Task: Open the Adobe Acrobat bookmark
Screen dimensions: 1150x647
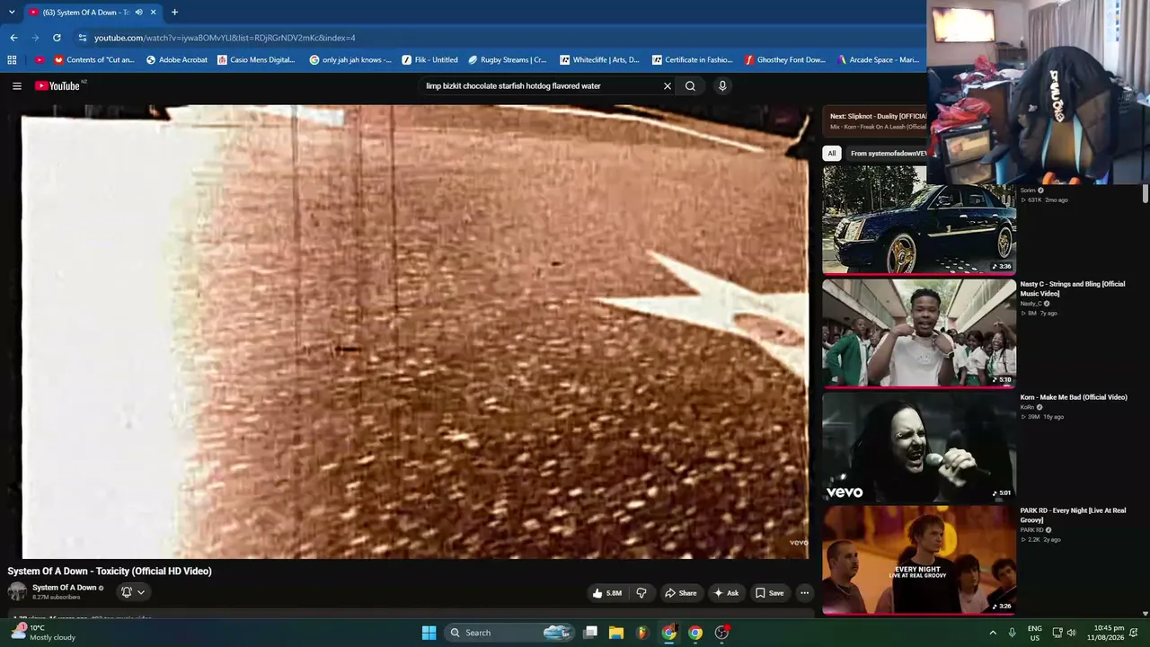Action: pyautogui.click(x=176, y=60)
